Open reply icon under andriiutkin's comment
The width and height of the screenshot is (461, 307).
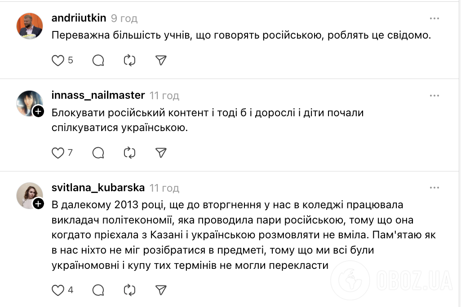pos(98,60)
